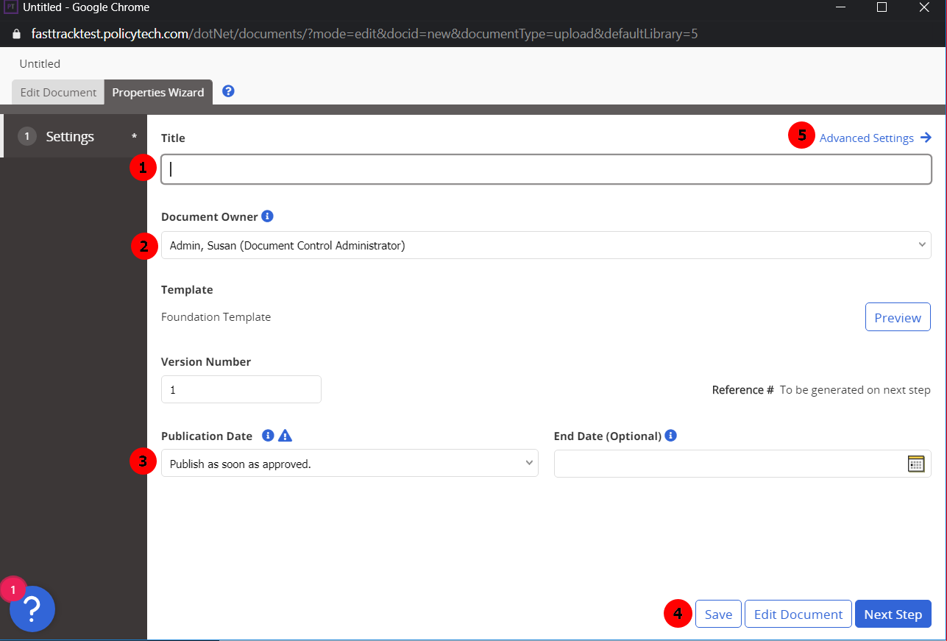Select the Settings step in the sidebar
Image resolution: width=947 pixels, height=641 pixels.
tap(70, 136)
